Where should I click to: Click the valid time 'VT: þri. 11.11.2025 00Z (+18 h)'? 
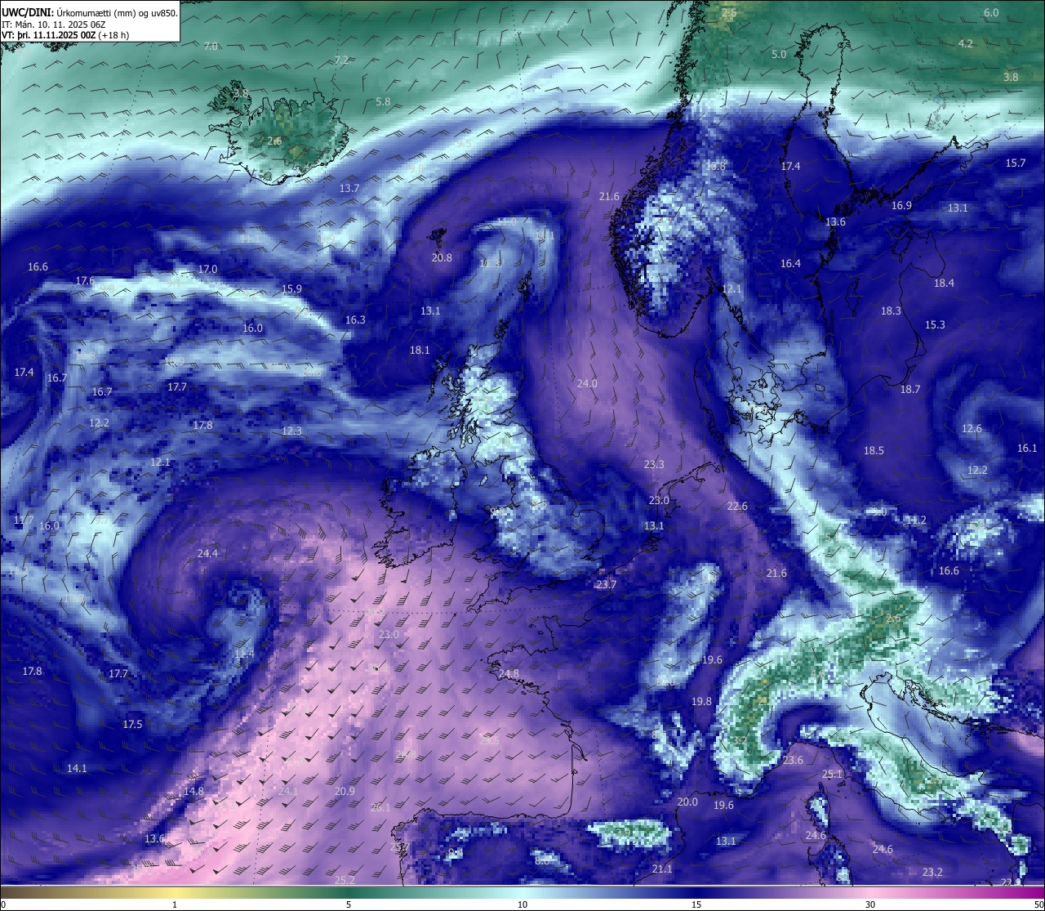tap(65, 35)
